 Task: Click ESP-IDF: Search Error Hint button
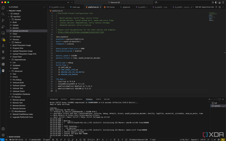pos(205,7)
